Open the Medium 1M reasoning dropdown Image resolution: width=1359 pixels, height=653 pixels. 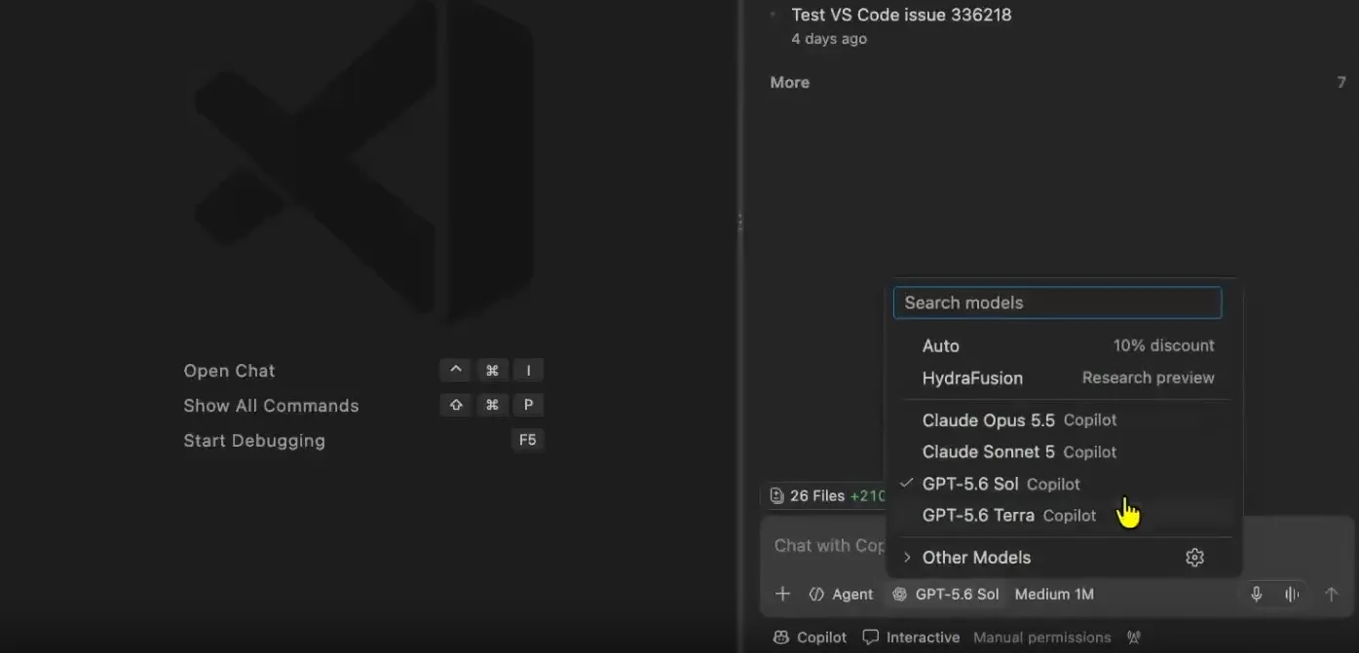pos(1054,595)
